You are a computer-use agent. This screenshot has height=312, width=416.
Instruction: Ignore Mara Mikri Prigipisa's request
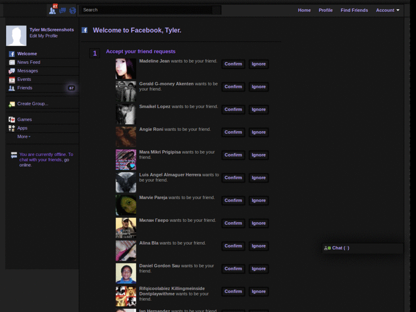(258, 155)
